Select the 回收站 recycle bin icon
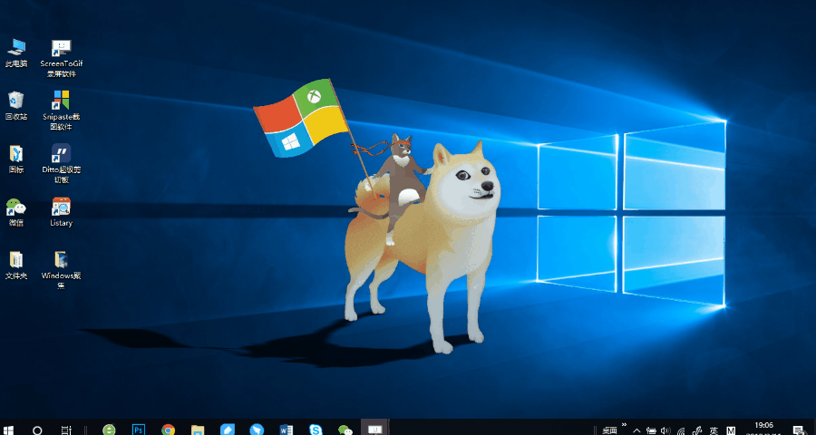 [16, 106]
